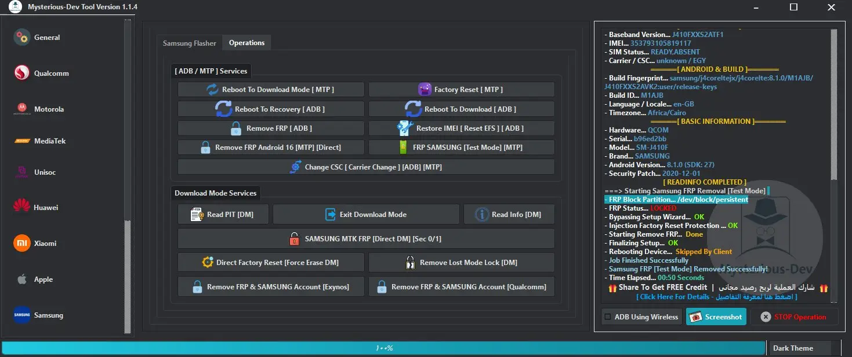Viewport: 852px width, 357px height.
Task: Click the Remove FRP [ADB] padlock icon
Action: coord(235,128)
